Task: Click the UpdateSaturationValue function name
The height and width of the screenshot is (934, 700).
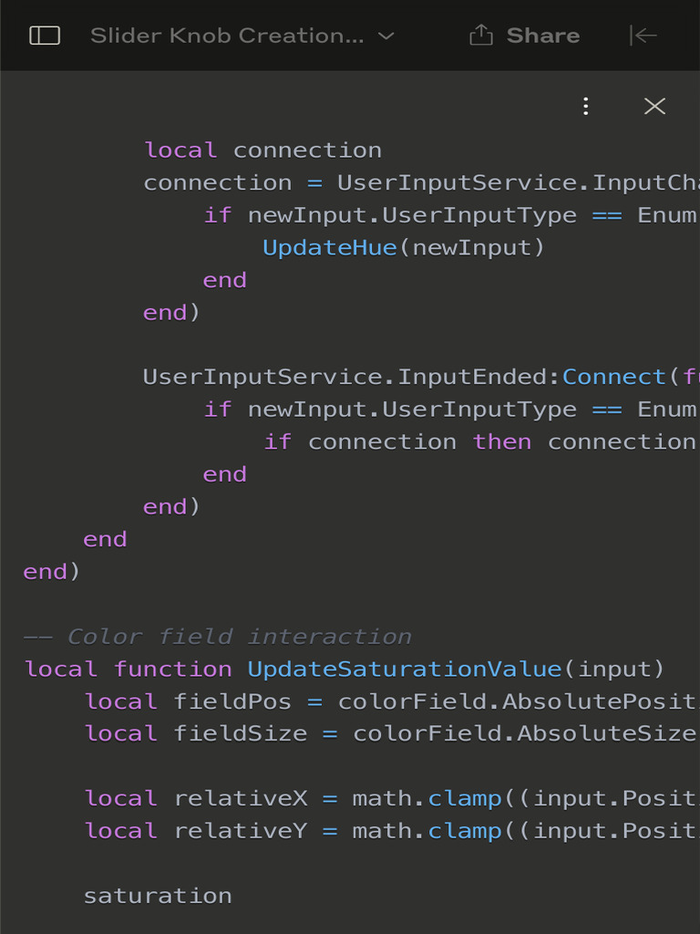Action: [x=405, y=669]
